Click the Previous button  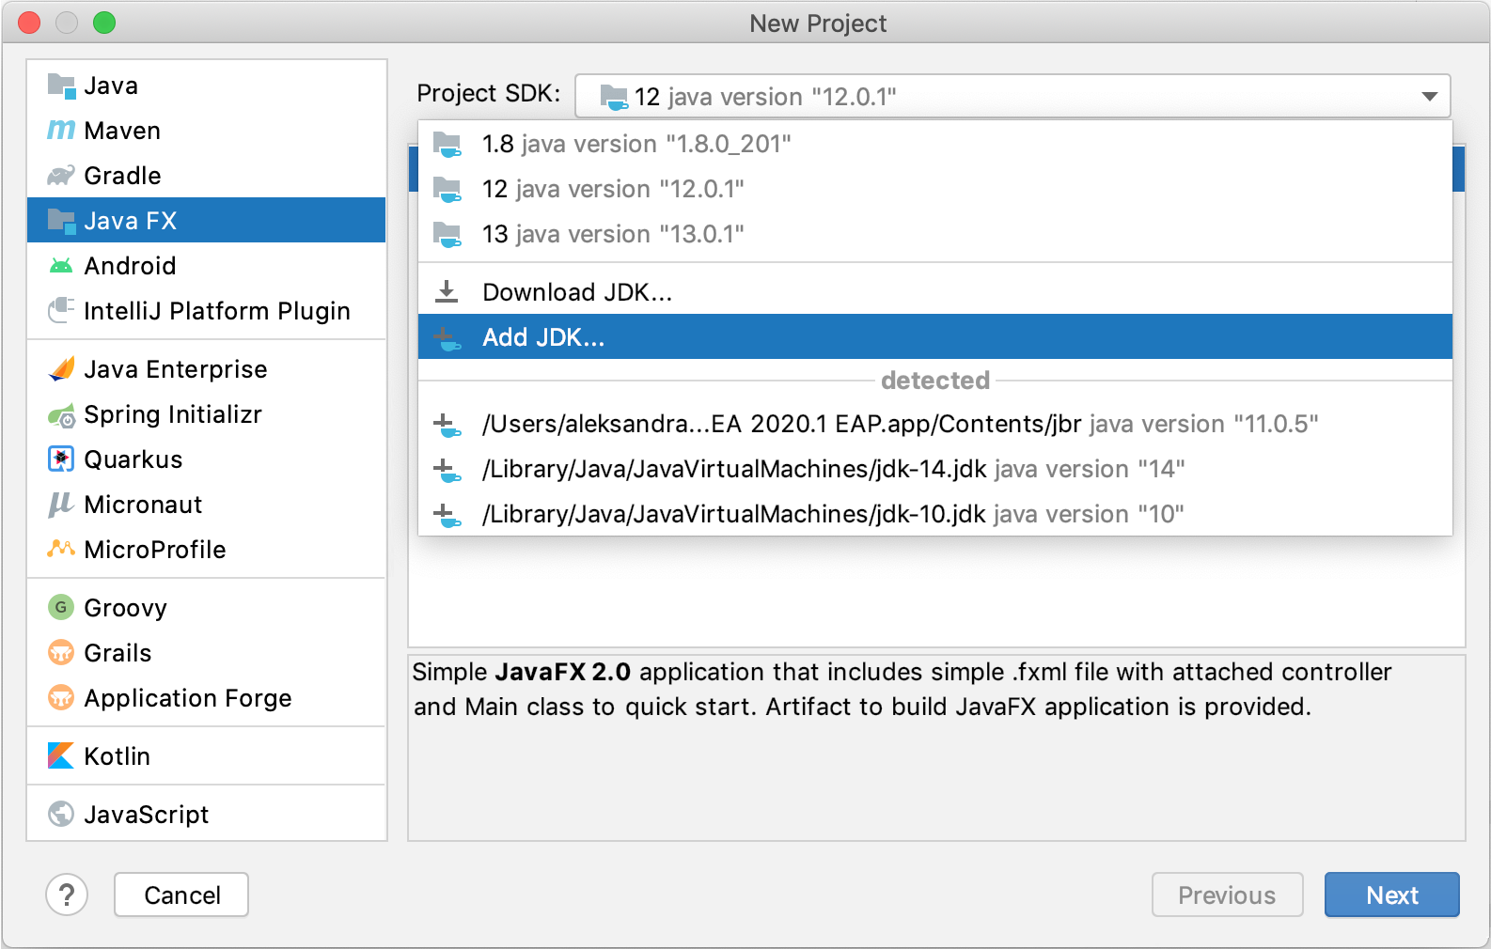(x=1227, y=895)
